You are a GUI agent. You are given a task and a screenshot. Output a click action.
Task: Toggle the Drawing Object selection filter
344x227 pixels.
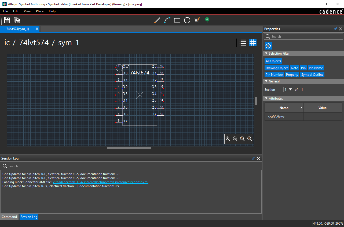[x=277, y=68]
